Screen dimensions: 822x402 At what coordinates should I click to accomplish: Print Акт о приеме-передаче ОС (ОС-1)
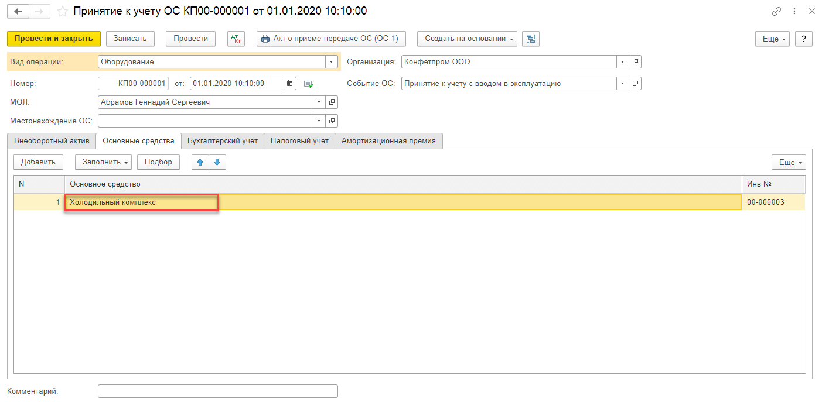click(331, 39)
